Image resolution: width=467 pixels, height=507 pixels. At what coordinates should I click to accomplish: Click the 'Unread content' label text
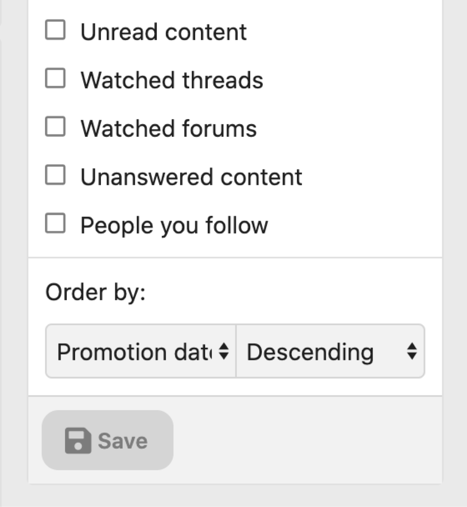(x=163, y=32)
